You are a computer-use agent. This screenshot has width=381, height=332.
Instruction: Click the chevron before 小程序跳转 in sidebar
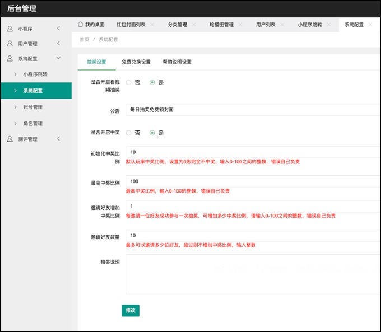15,74
